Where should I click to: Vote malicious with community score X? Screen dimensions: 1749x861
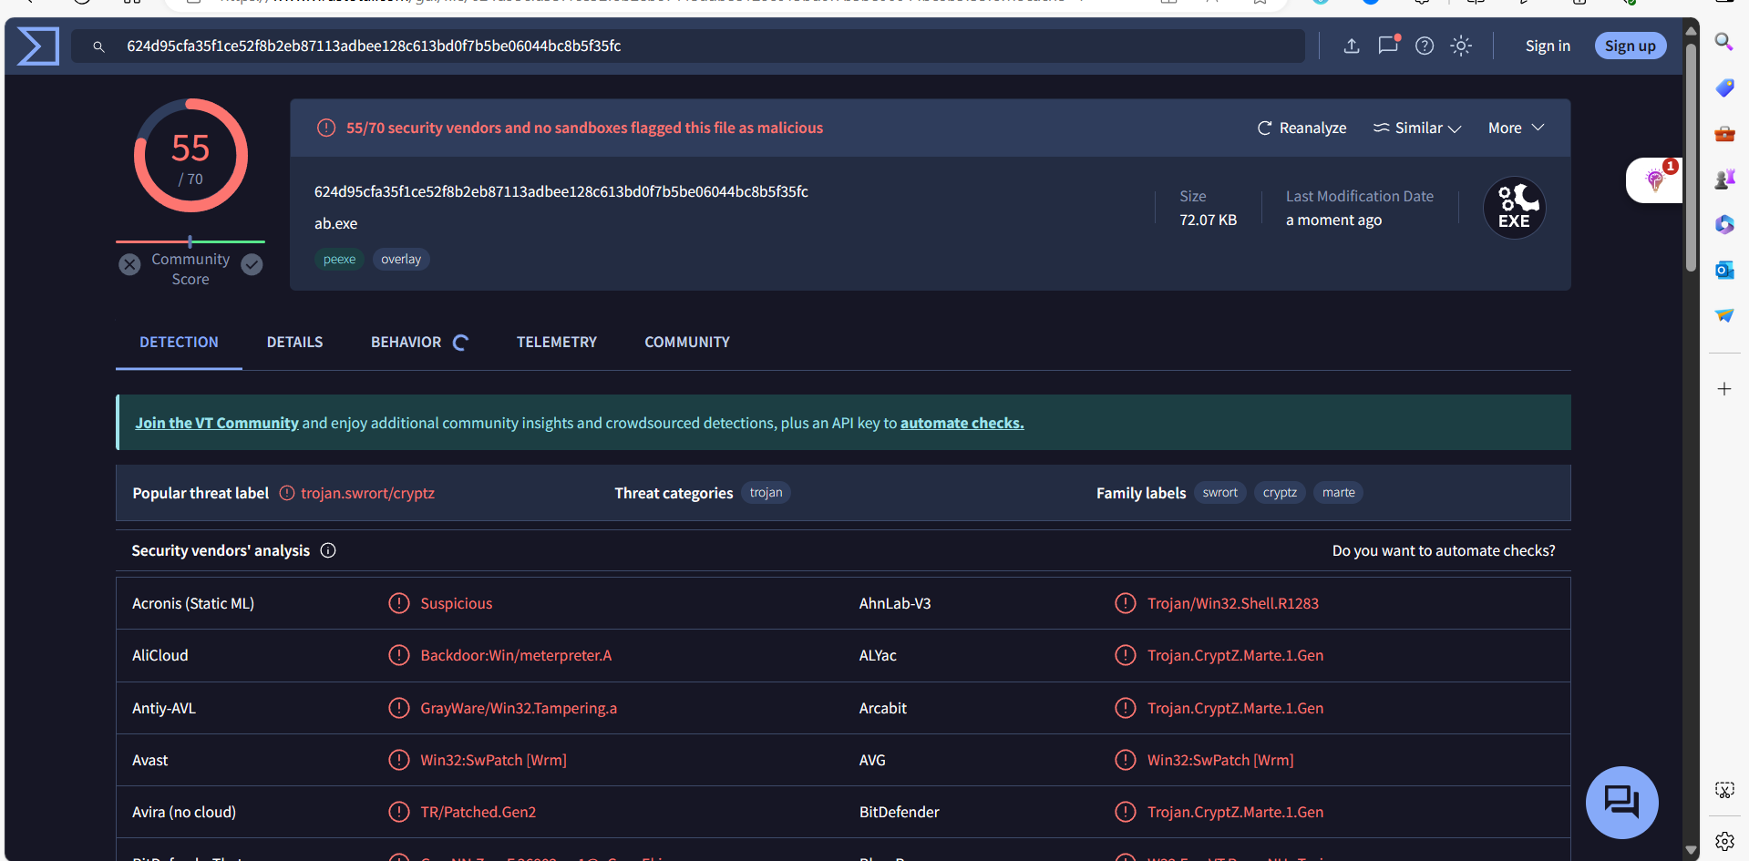(x=130, y=264)
